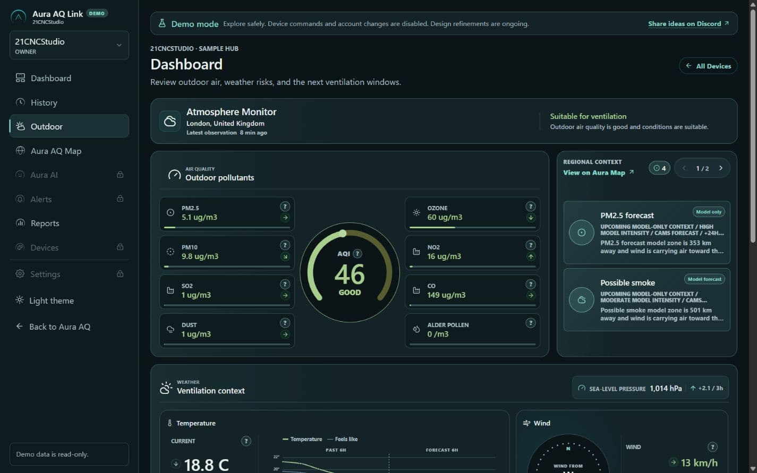Open the AQI help question mark
Image resolution: width=757 pixels, height=473 pixels.
[358, 254]
